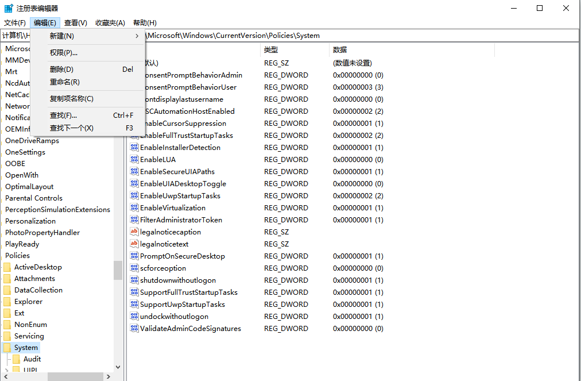This screenshot has height=381, width=581.
Task: Open 查找(F)... from the Edit menu
Action: coord(87,116)
